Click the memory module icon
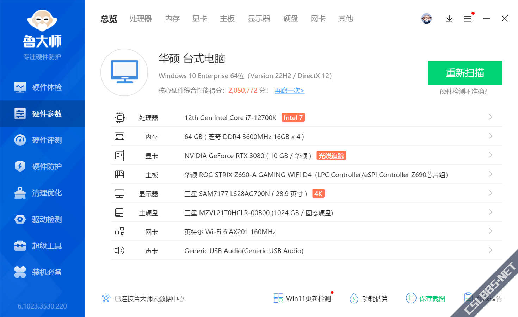This screenshot has width=518, height=317. coord(119,137)
